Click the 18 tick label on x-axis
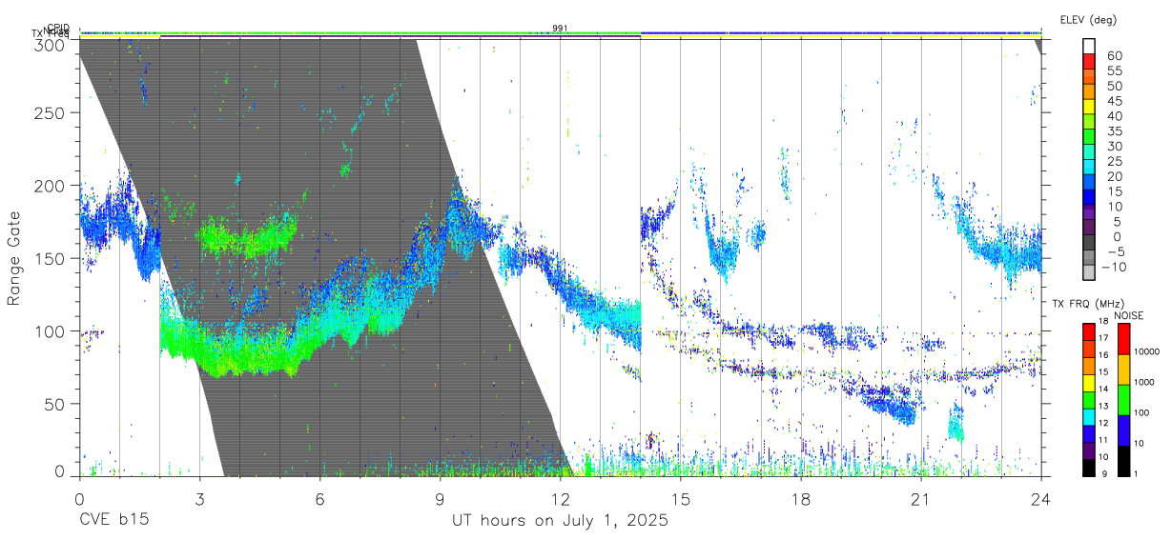 click(801, 499)
